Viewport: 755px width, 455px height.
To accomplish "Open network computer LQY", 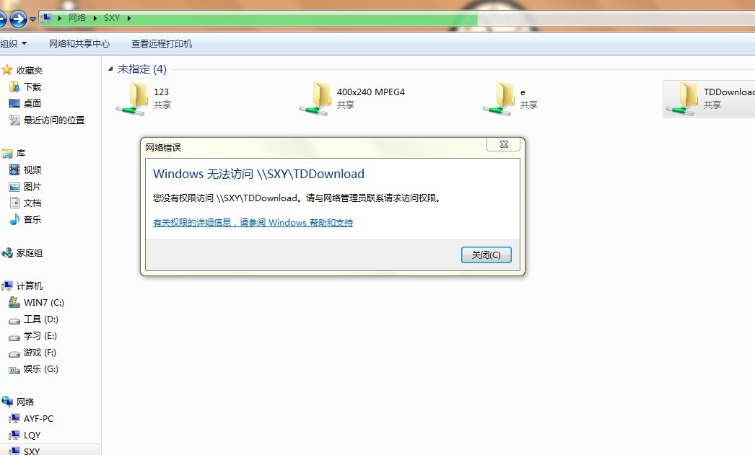I will point(32,436).
